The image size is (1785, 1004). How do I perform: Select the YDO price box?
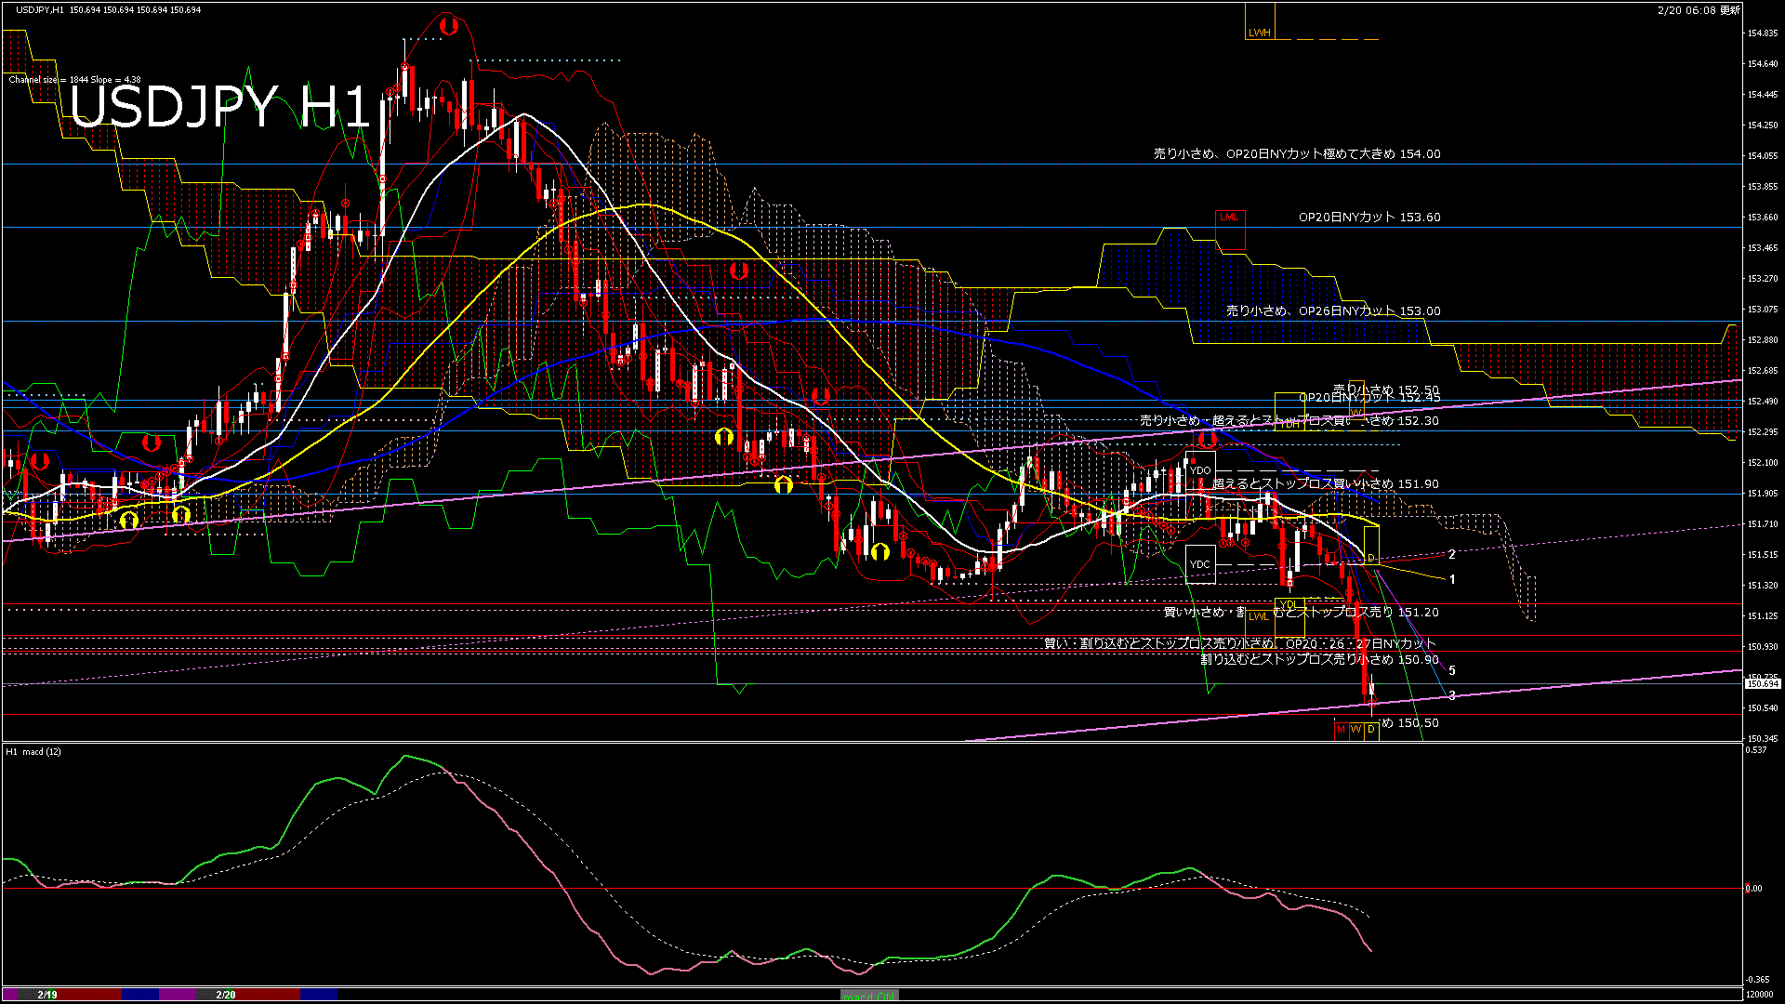point(1200,470)
